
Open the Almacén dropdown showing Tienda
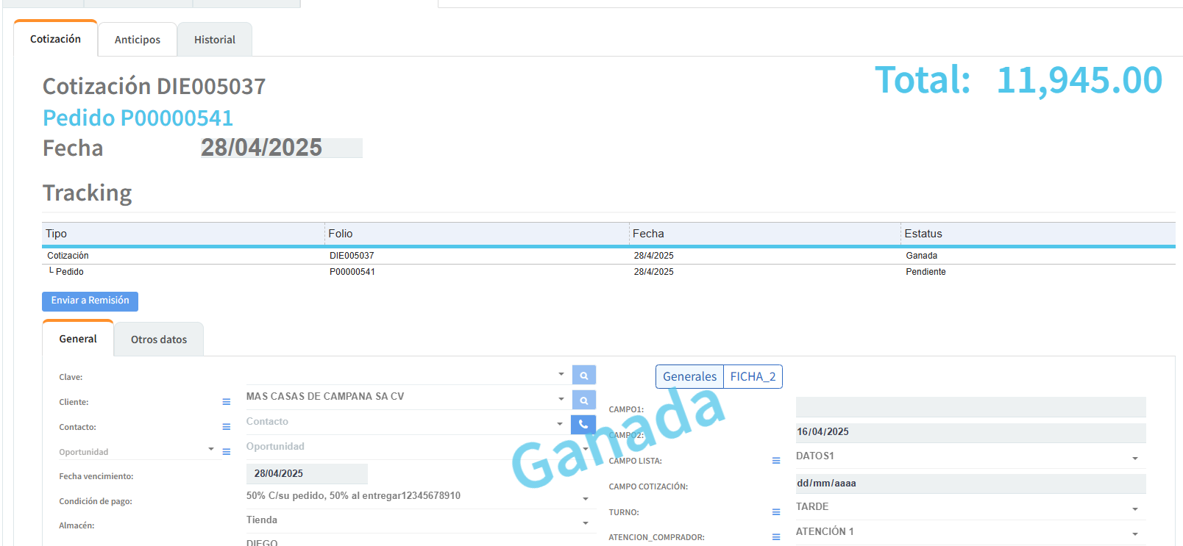point(586,523)
